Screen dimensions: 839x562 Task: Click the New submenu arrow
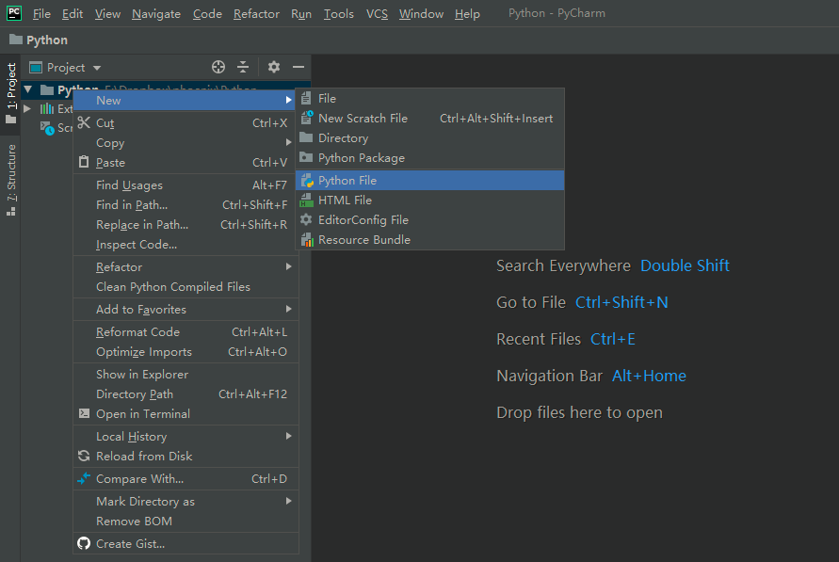(x=289, y=100)
